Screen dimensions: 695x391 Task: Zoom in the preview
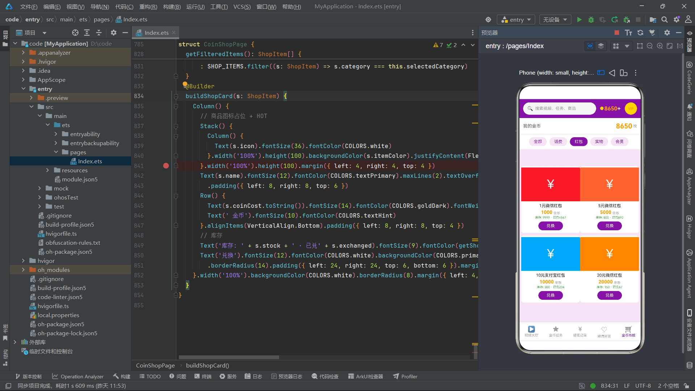click(660, 46)
